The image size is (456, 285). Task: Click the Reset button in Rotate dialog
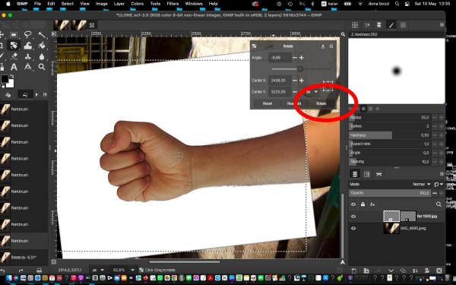(x=268, y=103)
